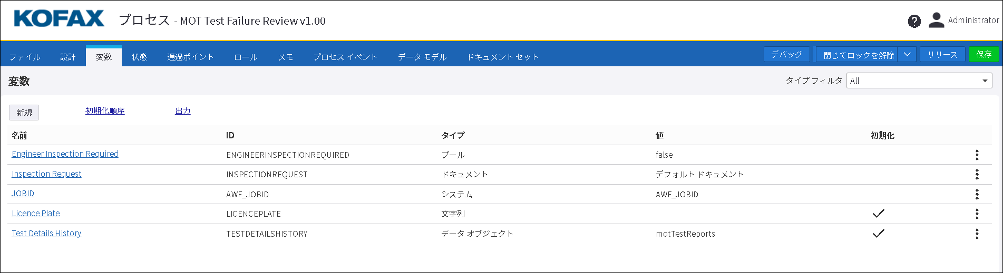
Task: Expand the タイプ フィルタ All dropdown
Action: point(919,80)
